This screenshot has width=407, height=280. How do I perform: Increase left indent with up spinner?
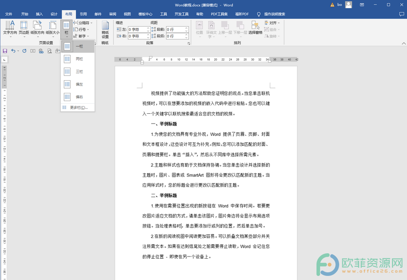click(x=148, y=28)
